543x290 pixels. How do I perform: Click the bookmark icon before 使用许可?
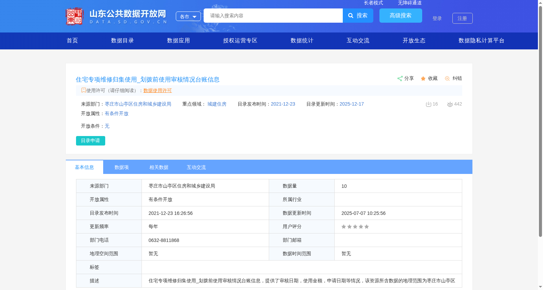[83, 90]
